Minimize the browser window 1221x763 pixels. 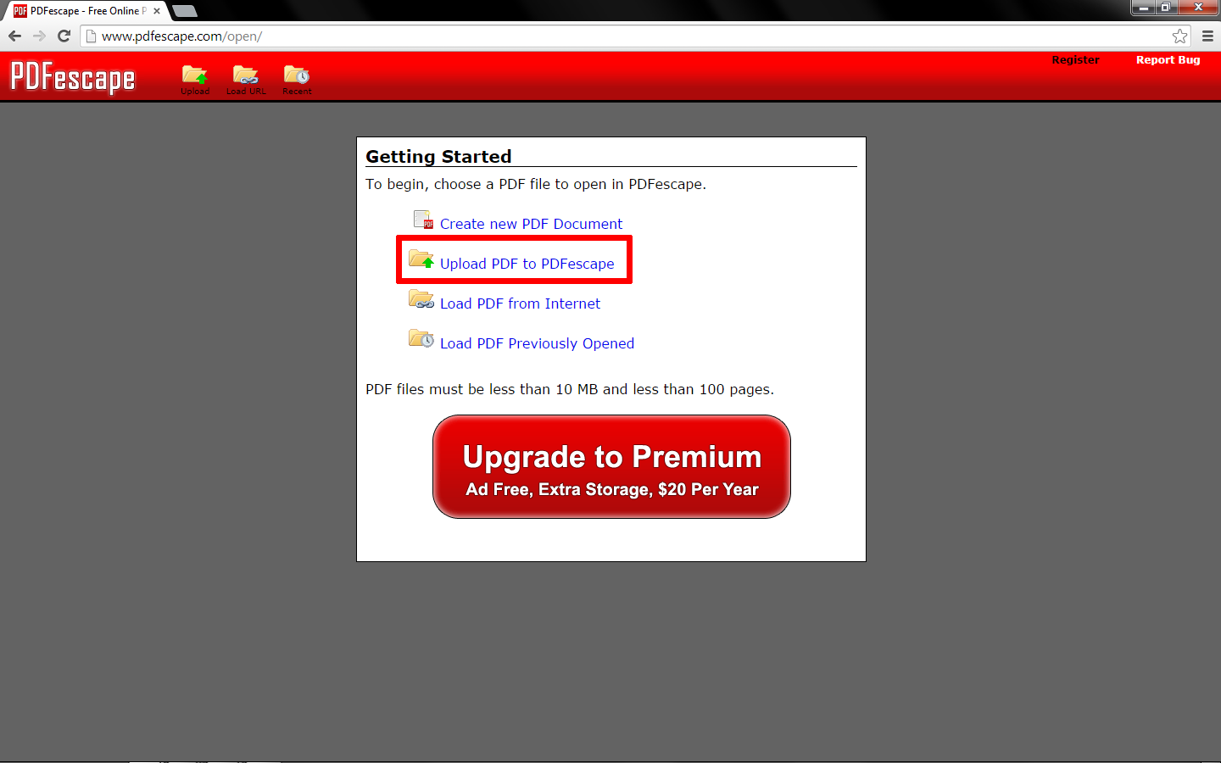point(1144,8)
